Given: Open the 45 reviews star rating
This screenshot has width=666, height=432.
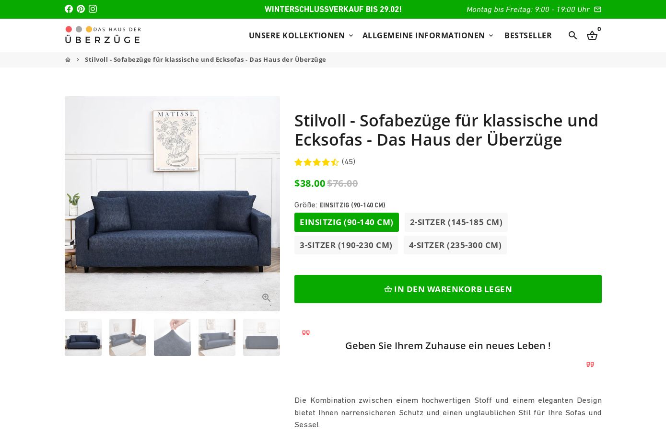Looking at the screenshot, I should [325, 162].
